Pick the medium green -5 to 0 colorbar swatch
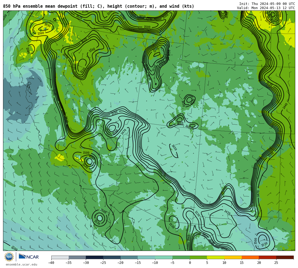The image size is (298, 268). (x=181, y=257)
